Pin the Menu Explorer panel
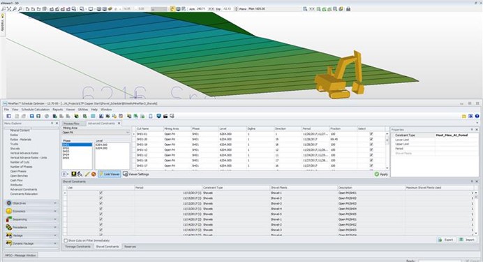 pyautogui.click(x=52, y=123)
